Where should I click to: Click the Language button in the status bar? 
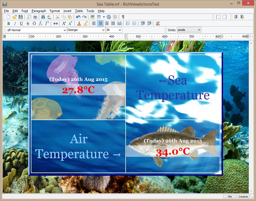pos(243,196)
